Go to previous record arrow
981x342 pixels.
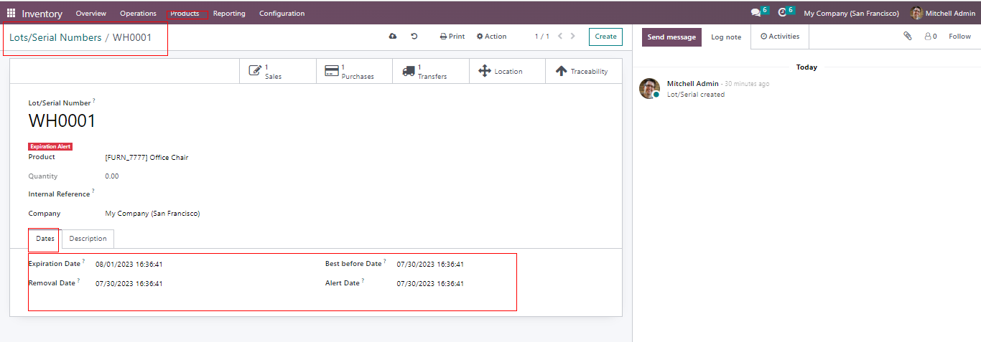tap(560, 37)
